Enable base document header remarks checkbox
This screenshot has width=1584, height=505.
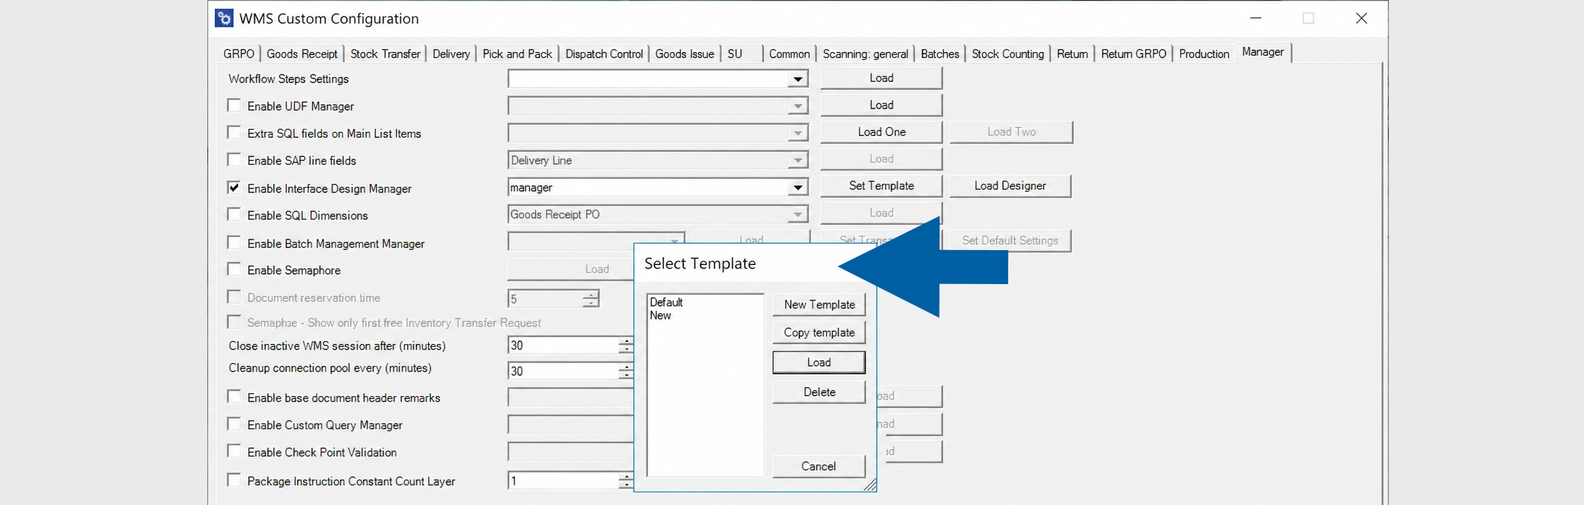234,397
